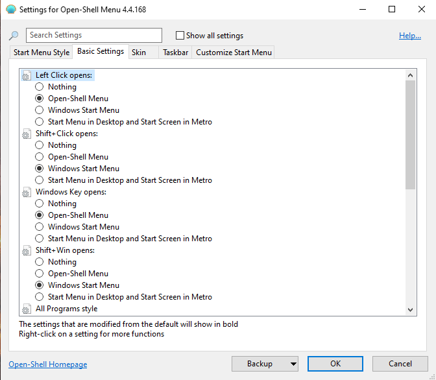Click the gear icon beside Windows Key opens
436x380 pixels.
click(26, 193)
